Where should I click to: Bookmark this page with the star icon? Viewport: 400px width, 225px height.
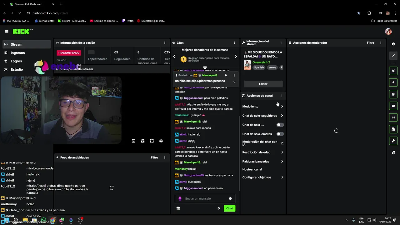[x=358, y=13]
